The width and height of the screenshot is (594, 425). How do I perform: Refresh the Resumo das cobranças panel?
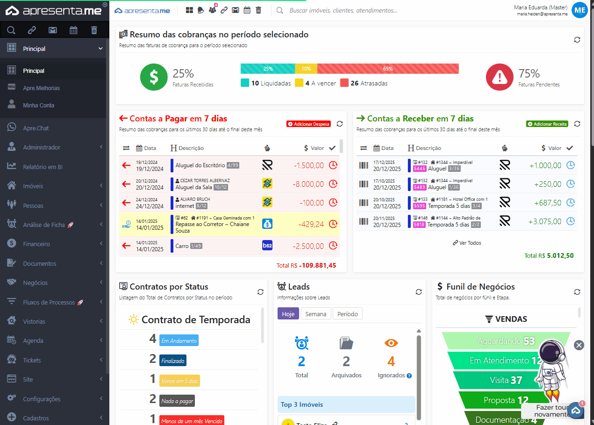pos(577,40)
